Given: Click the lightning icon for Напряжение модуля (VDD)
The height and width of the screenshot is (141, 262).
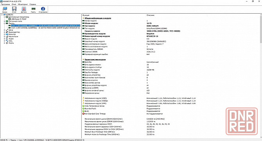Looking at the screenshot, I should (83, 98).
